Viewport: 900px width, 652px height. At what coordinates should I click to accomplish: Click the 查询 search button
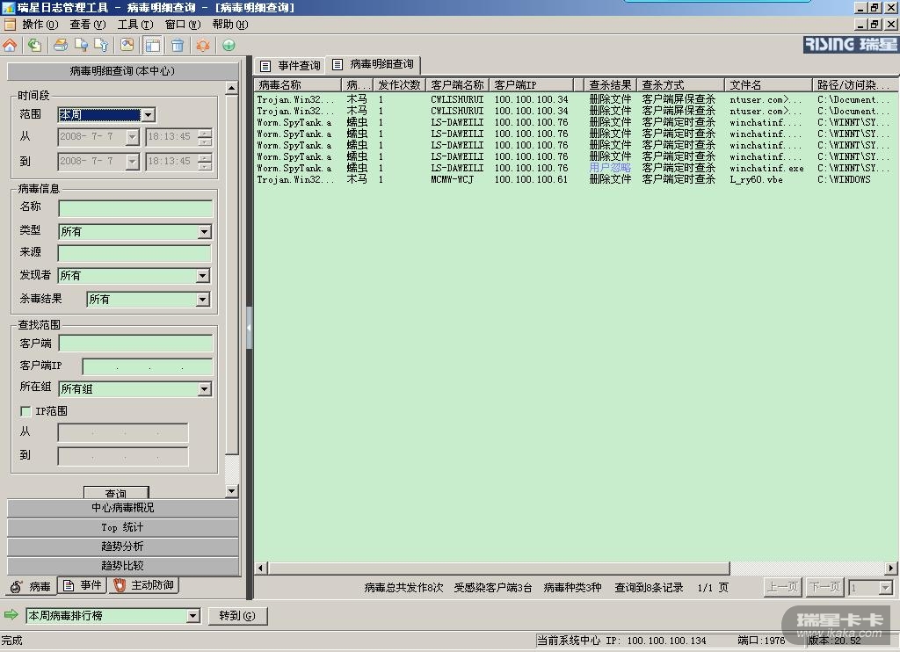pos(116,493)
